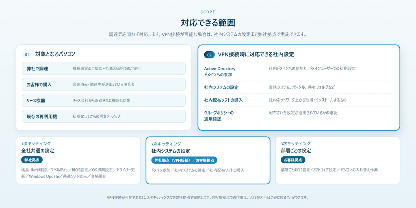This screenshot has height=208, width=416.
Task: Click text 機種選定のご相談・代理店価格でのご提供
Action: coord(107,68)
